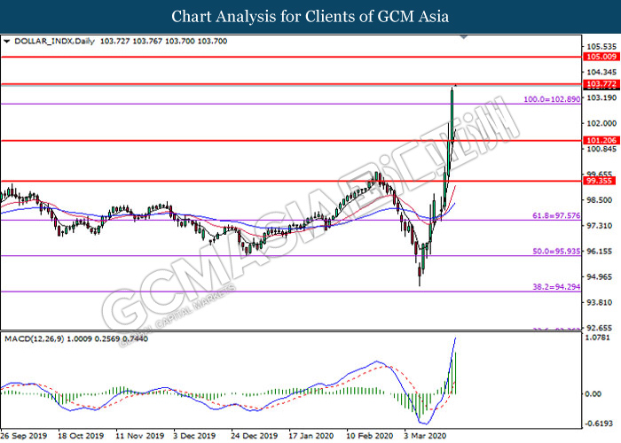Click the 96.155 price scale value
Image resolution: width=621 pixels, height=443 pixels.
tap(599, 251)
